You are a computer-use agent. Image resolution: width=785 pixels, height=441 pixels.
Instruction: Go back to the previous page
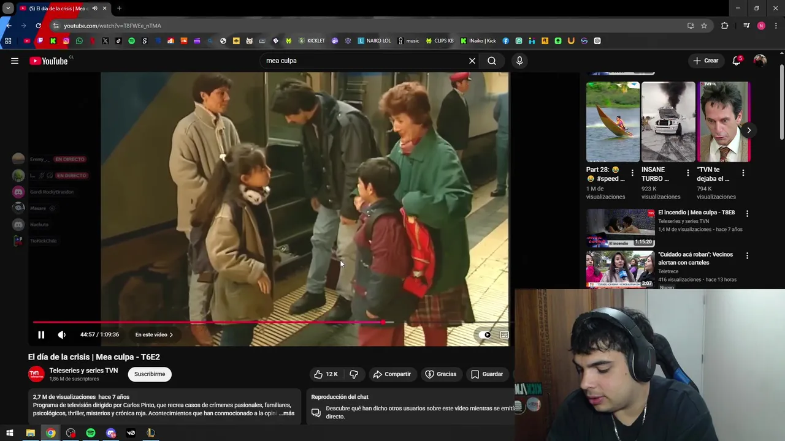click(9, 26)
